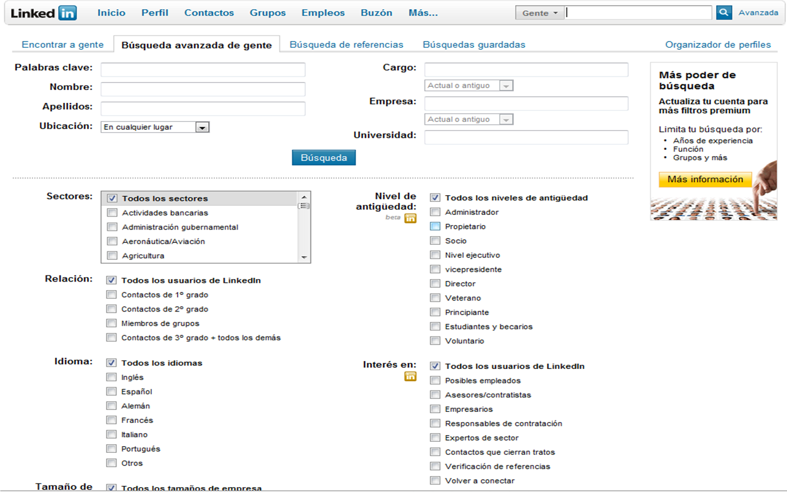
Task: Click the Universidad input field
Action: coord(526,137)
